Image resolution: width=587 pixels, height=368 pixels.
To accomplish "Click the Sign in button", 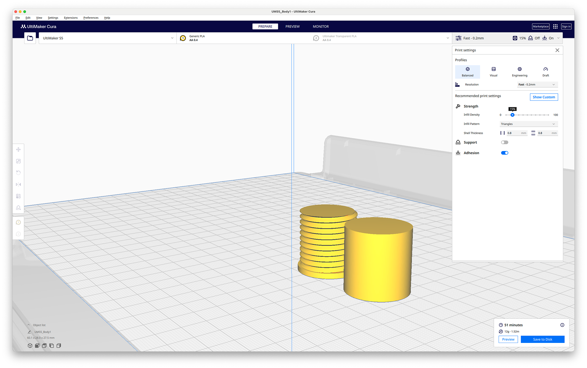I will 566,27.
